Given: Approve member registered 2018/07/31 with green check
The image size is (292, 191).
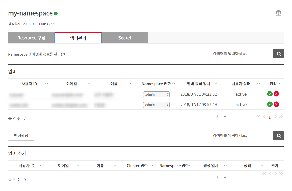Looking at the screenshot, I should [x=270, y=94].
